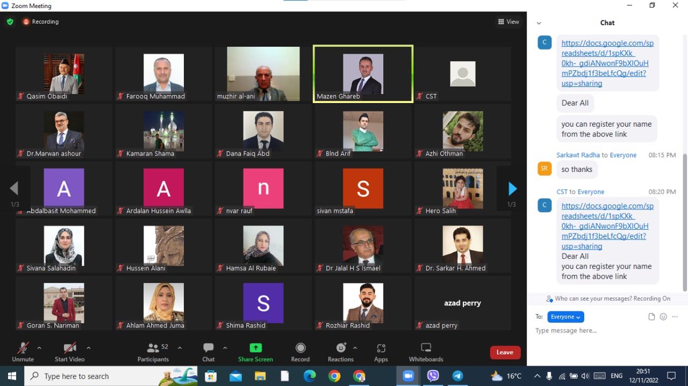Click the 'so thanks' chat message
688x386 pixels.
(577, 170)
